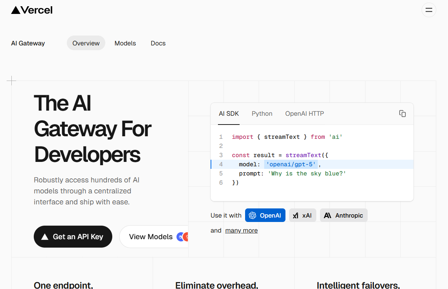
Task: Select the AI SDK code tab
Action: click(229, 114)
